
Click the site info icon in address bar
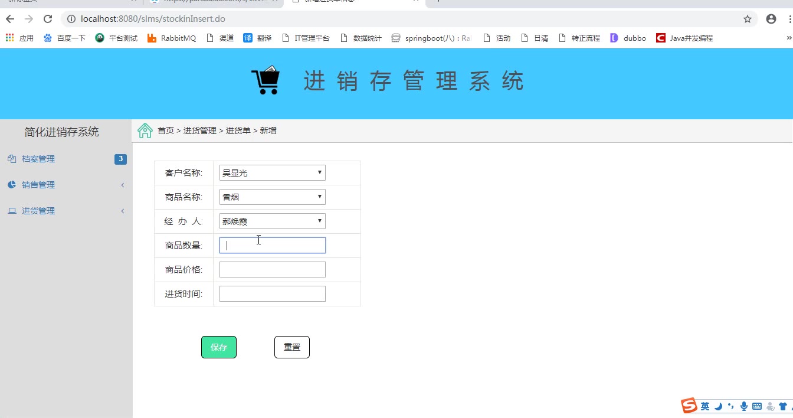[x=71, y=19]
